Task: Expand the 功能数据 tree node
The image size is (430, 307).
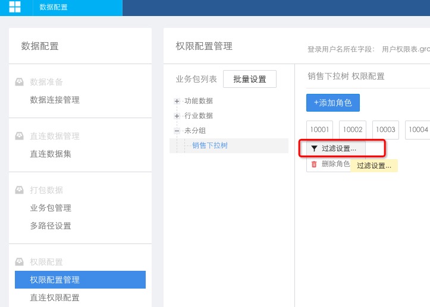Action: tap(177, 102)
